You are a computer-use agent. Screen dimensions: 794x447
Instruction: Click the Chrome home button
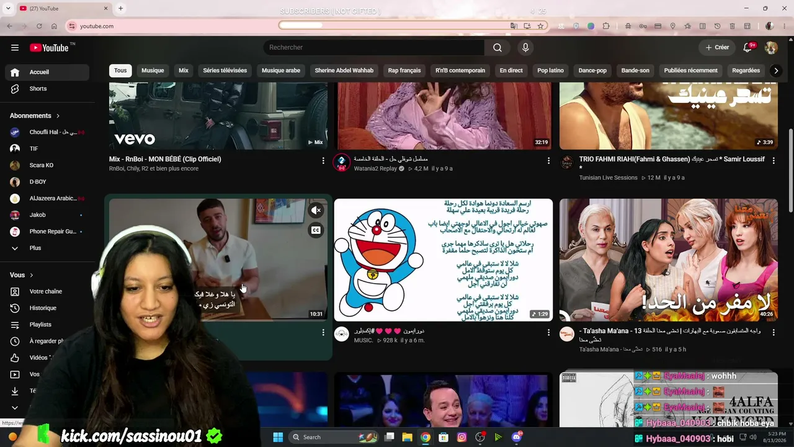[54, 26]
